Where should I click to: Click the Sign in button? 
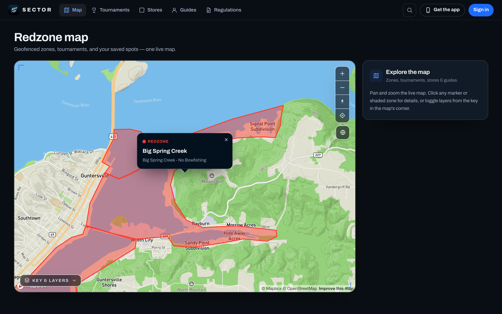pos(481,10)
